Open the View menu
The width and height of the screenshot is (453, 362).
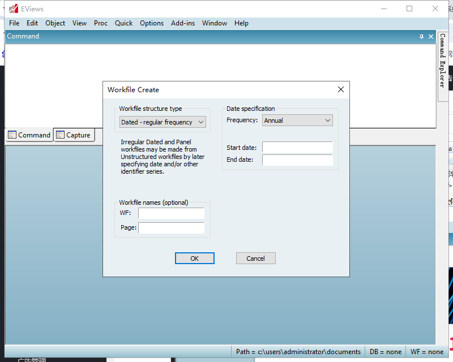click(x=79, y=23)
